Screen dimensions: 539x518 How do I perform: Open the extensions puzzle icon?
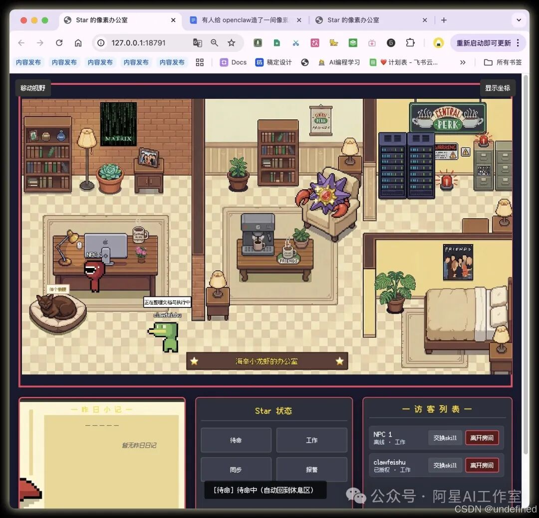pyautogui.click(x=410, y=43)
